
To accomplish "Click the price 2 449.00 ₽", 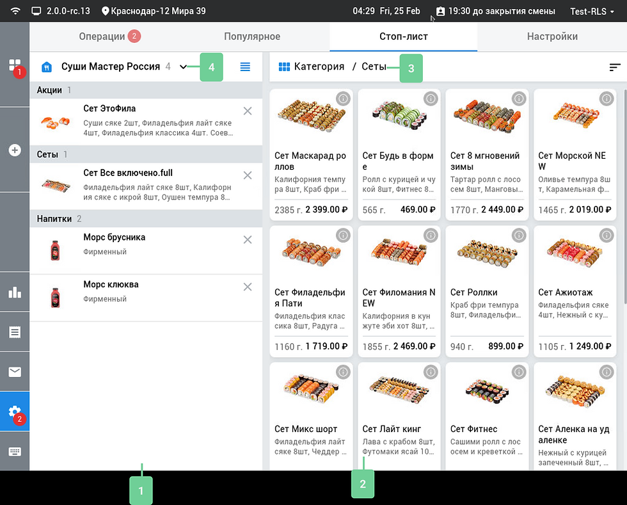I will point(502,210).
